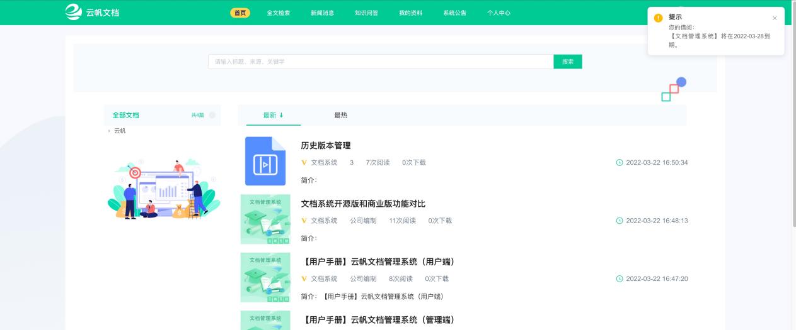The image size is (796, 330).
Task: Click the round grey icon beside 共4篇
Action: (x=212, y=115)
